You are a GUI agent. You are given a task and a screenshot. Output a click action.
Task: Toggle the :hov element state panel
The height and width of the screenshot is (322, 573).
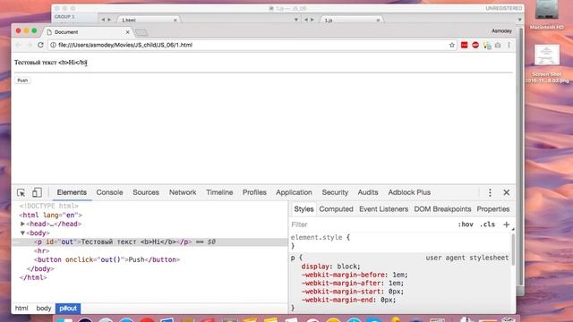pyautogui.click(x=466, y=225)
